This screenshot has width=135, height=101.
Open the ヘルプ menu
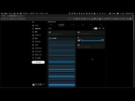[46, 13]
